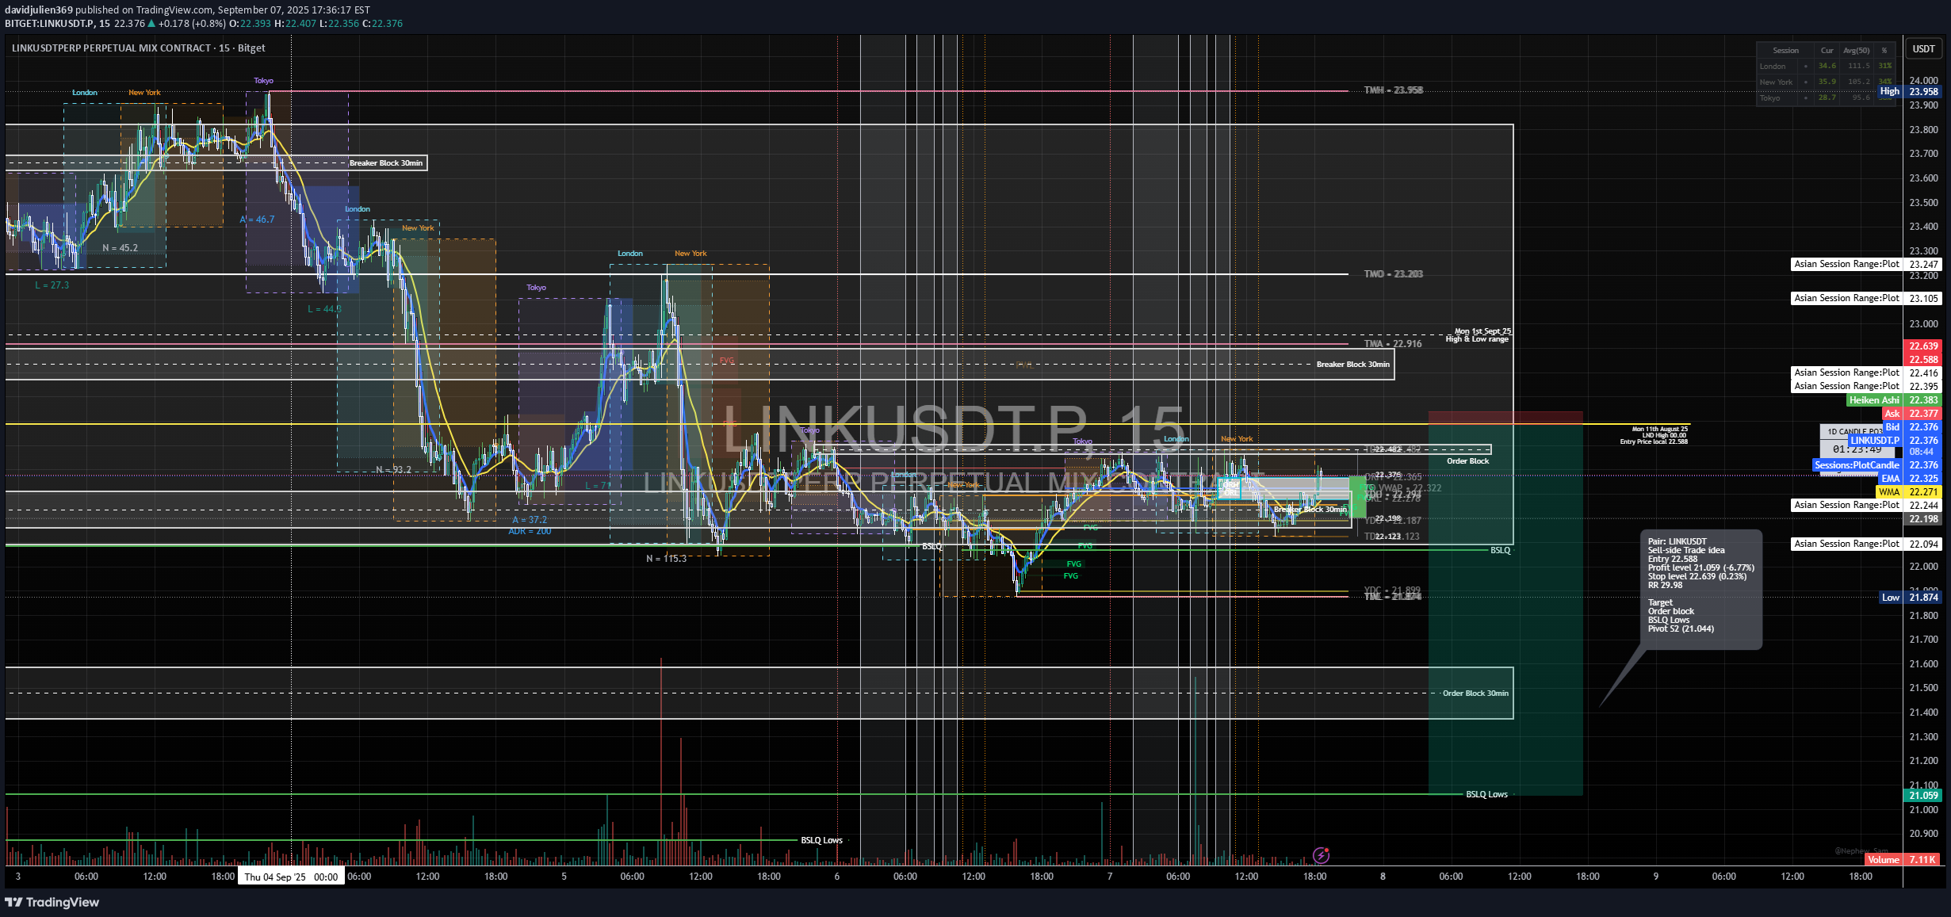Image resolution: width=1951 pixels, height=917 pixels.
Task: Open author davidjulien369 in header
Action: click(x=39, y=10)
